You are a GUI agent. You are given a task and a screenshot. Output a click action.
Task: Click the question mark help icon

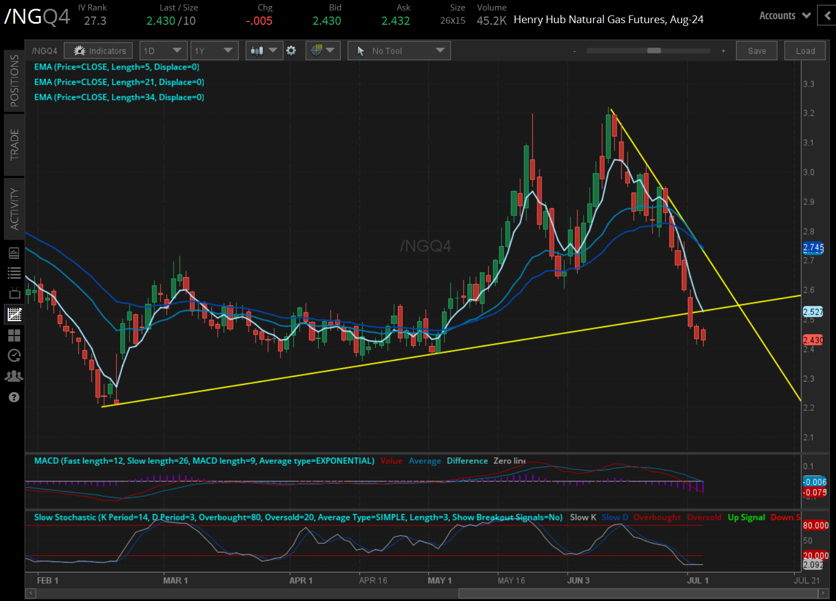coord(14,397)
